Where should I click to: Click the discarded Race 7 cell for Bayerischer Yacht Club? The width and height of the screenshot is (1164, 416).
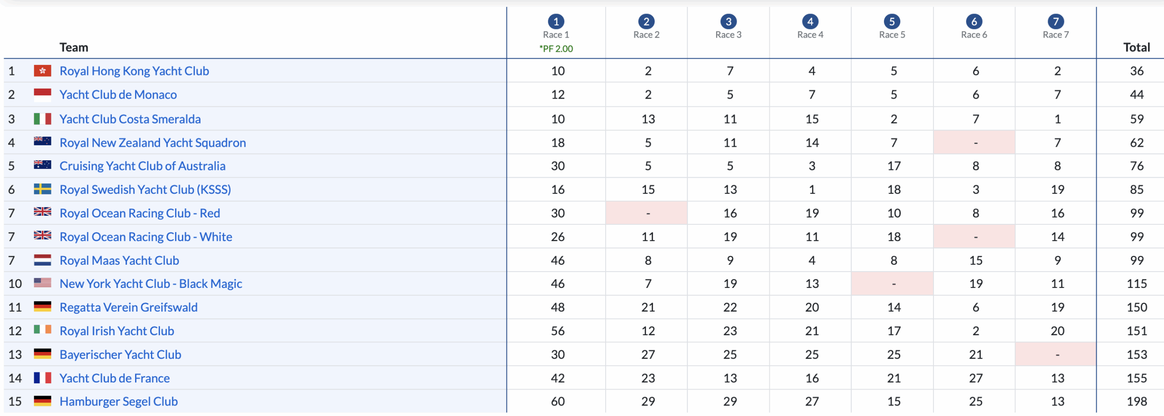tap(1056, 354)
